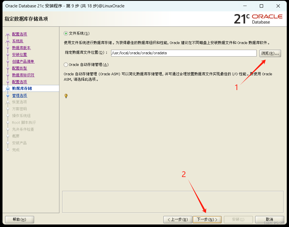Cancel the installation with 取消
The height and width of the screenshot is (227, 289).
269,219
